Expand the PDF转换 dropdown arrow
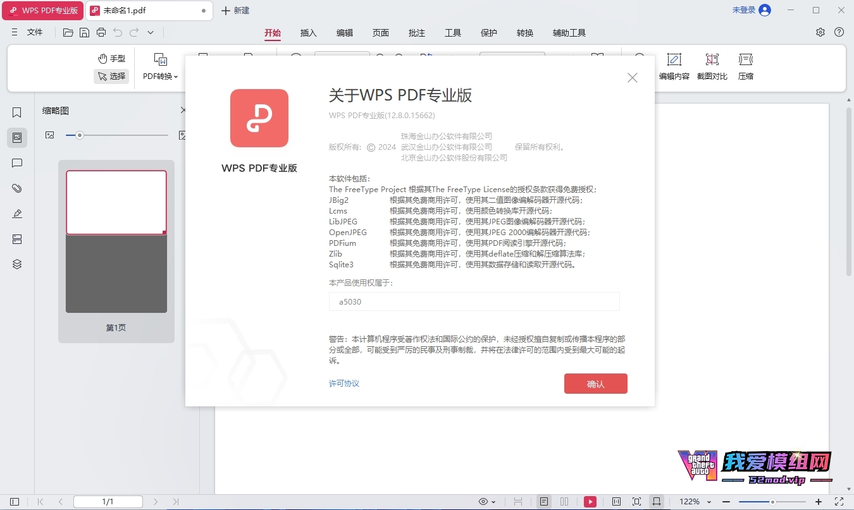The width and height of the screenshot is (854, 510). click(176, 76)
